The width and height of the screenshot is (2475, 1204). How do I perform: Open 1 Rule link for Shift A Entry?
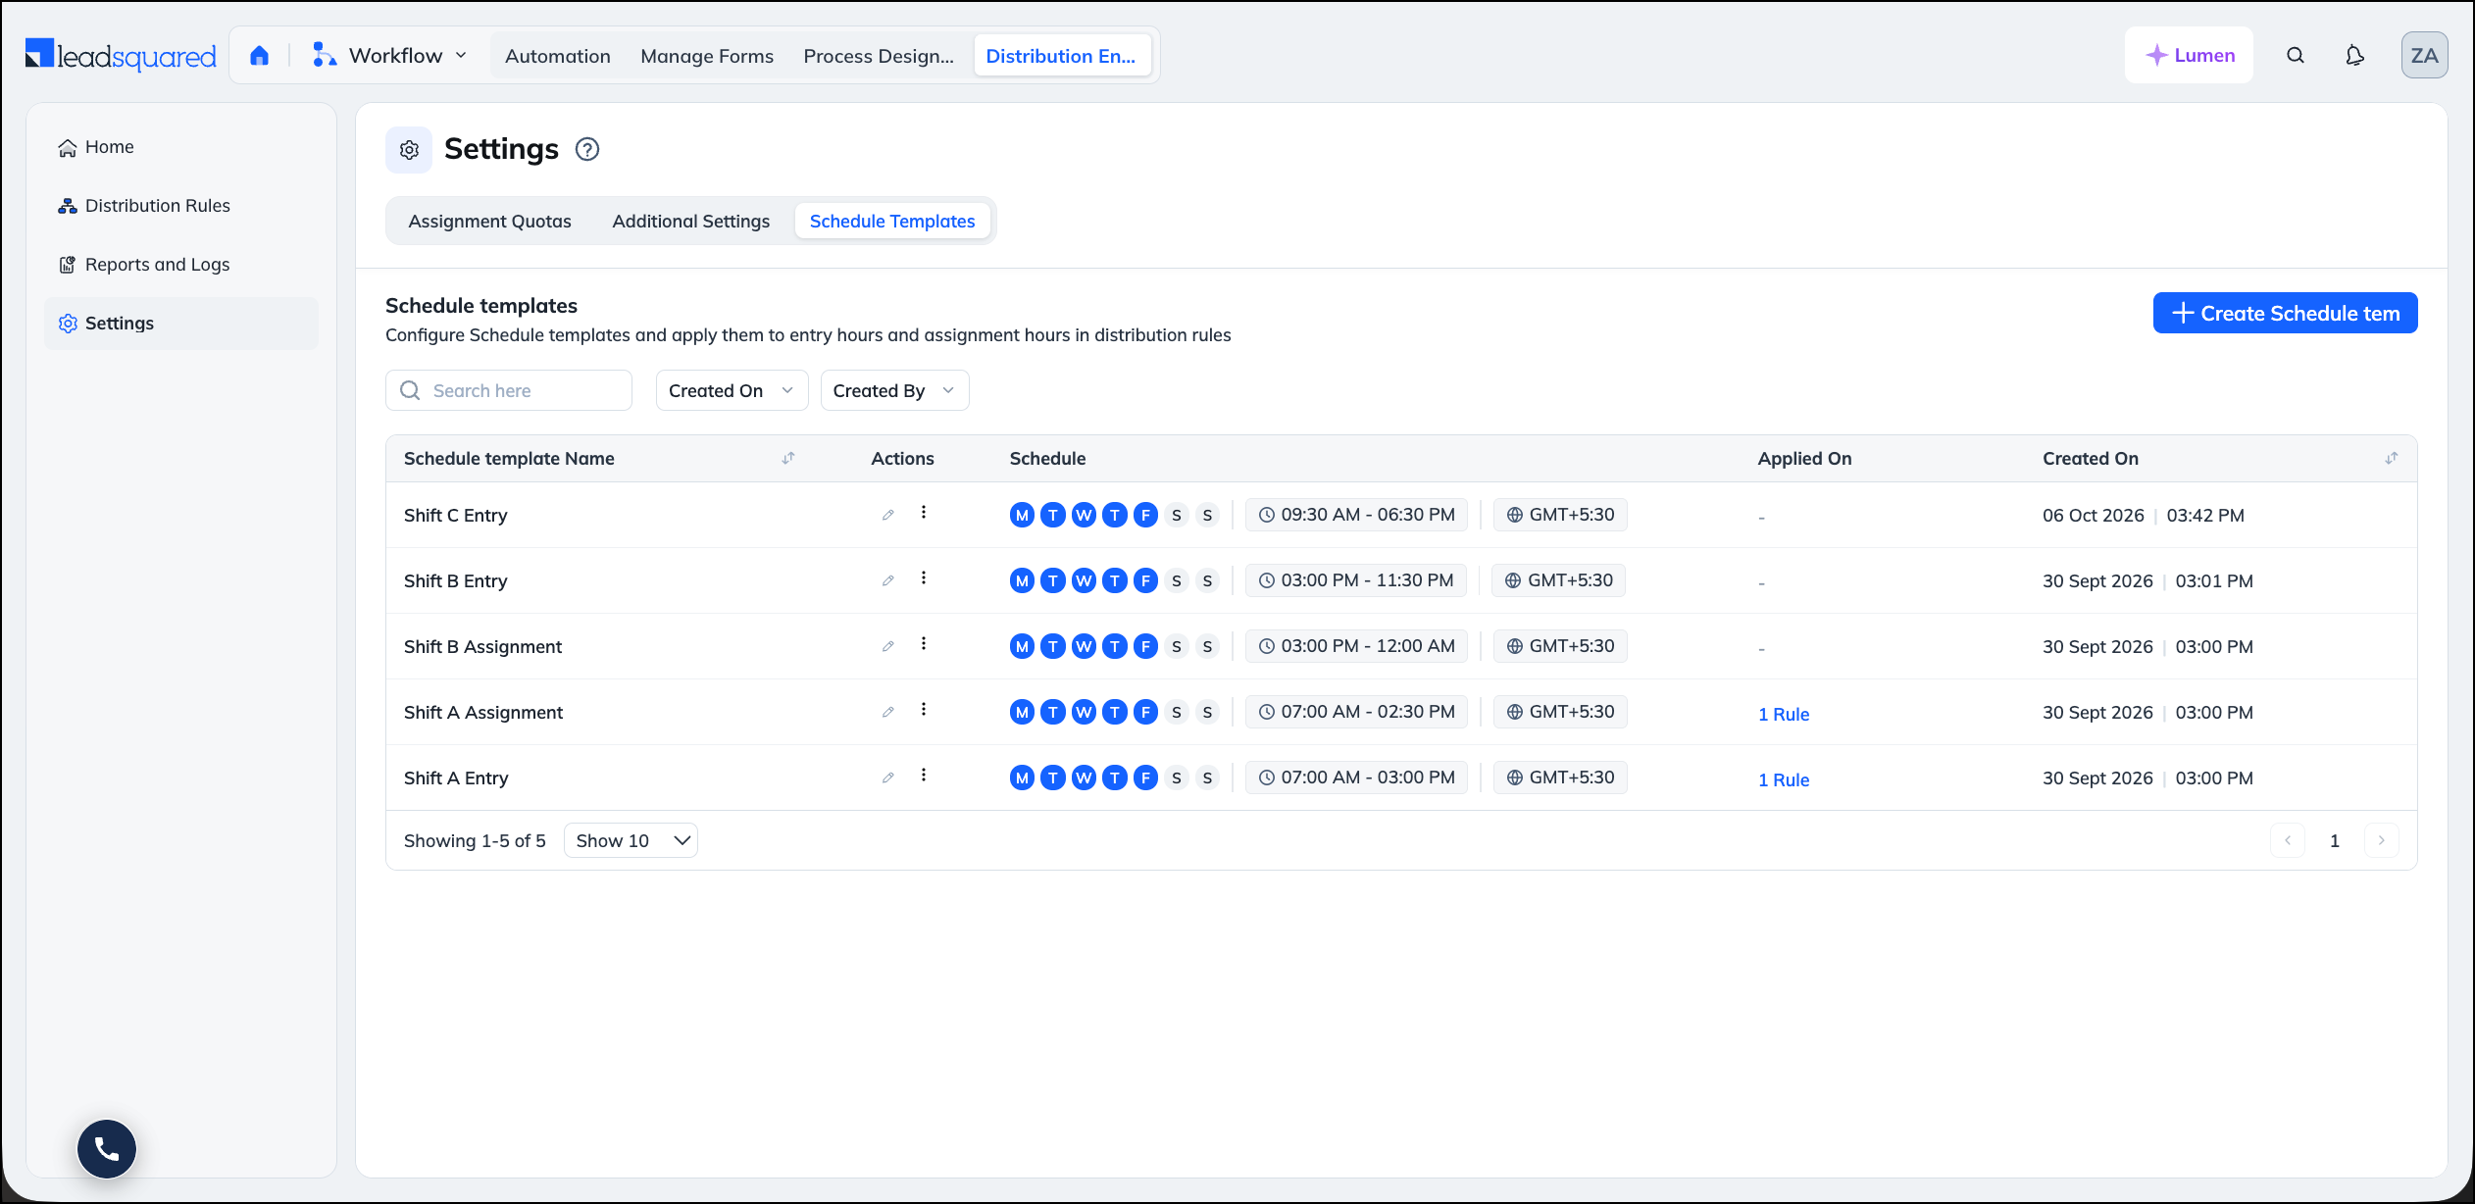tap(1783, 779)
